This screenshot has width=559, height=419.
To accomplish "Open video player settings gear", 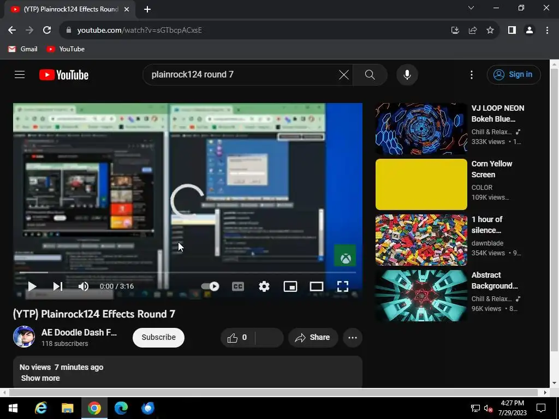I will point(264,286).
